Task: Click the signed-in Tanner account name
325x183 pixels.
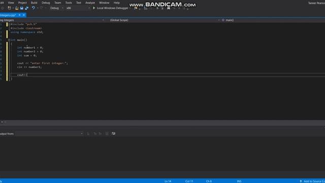Action: pyautogui.click(x=316, y=3)
